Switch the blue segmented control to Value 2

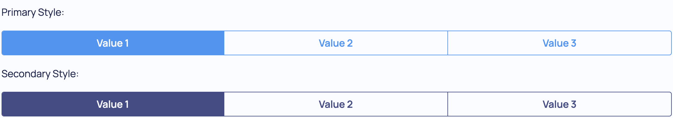coord(336,43)
